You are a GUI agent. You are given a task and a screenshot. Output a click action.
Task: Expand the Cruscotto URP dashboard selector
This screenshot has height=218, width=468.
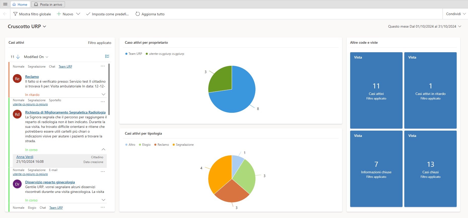tap(45, 26)
